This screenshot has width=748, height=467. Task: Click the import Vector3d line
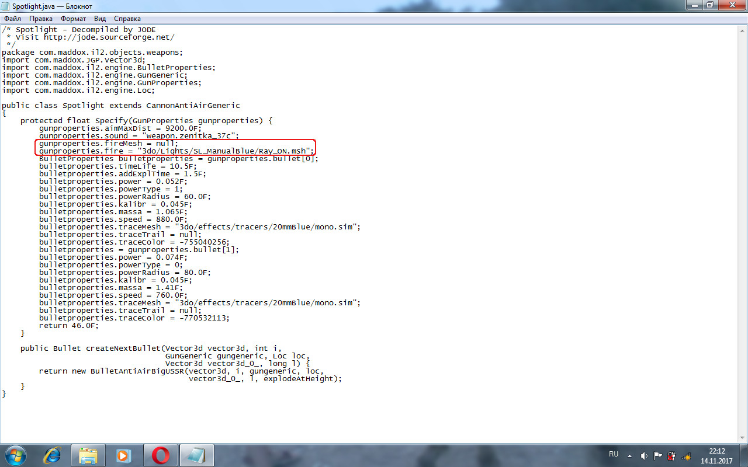(x=74, y=60)
